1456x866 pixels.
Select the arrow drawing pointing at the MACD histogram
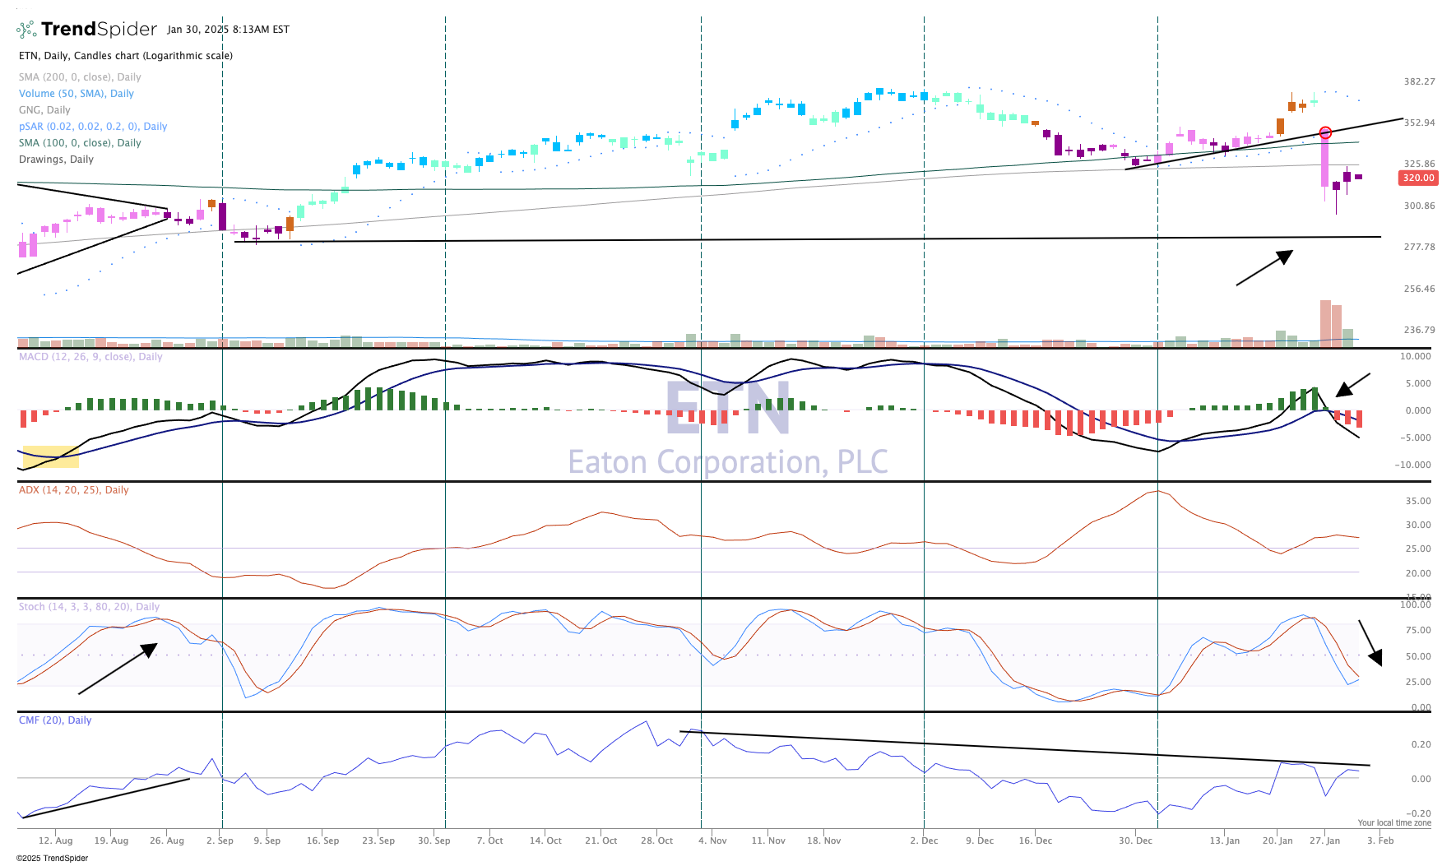pos(1353,385)
